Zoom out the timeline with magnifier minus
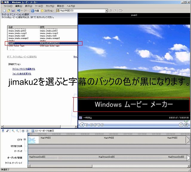Viewport: 191px width, 172px height. tap(17, 131)
